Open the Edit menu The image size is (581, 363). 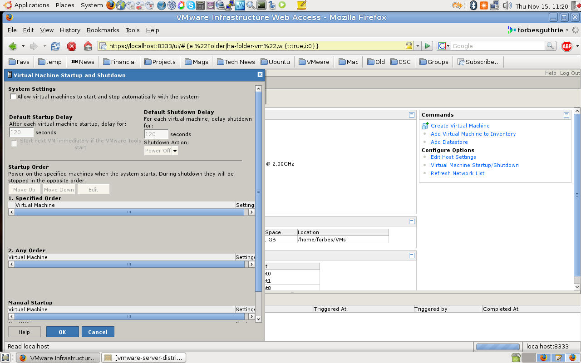28,30
